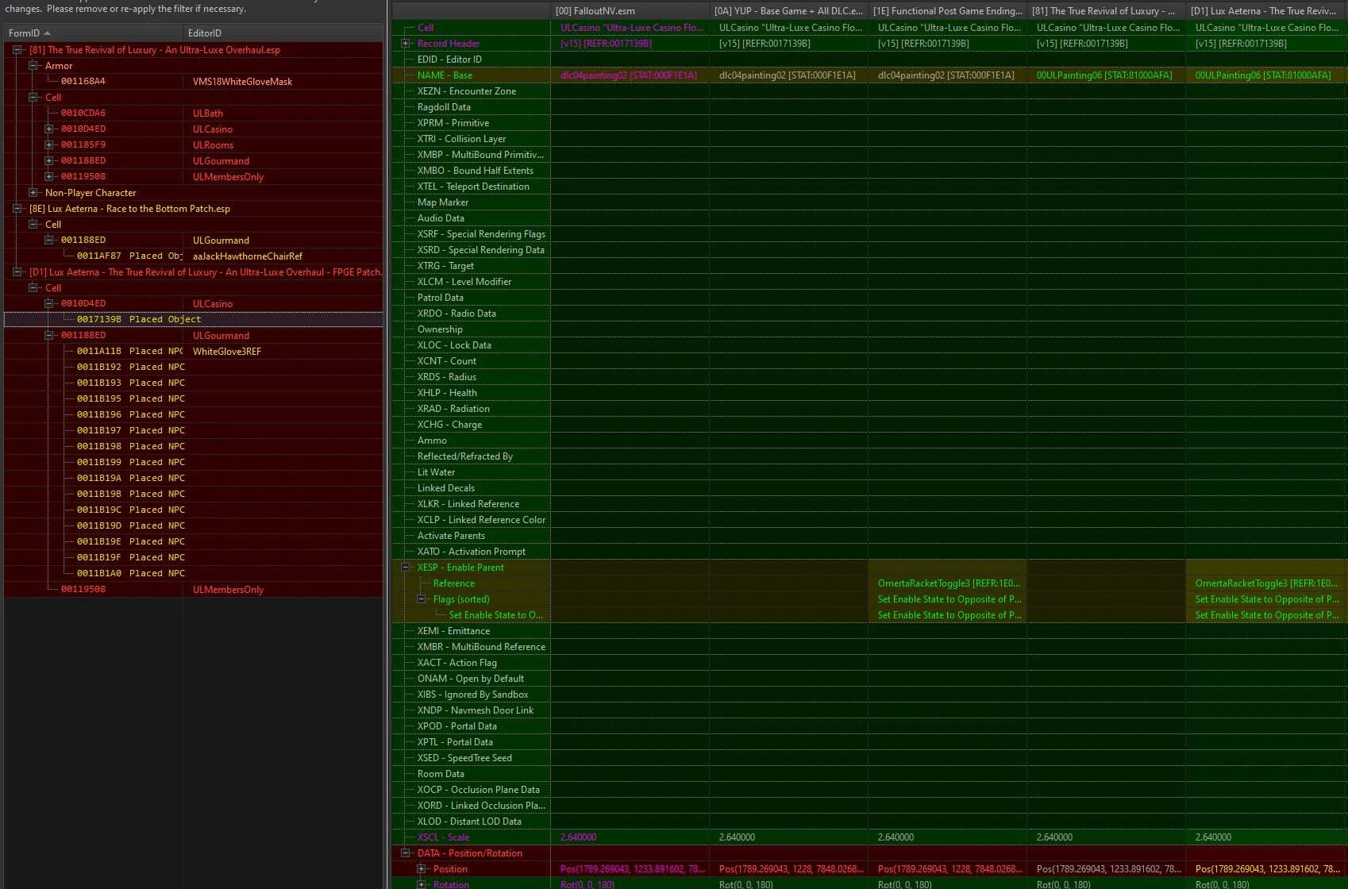Image resolution: width=1348 pixels, height=889 pixels.
Task: Collapse the [81] True Revival of Luxury plugin node
Action: [17, 50]
